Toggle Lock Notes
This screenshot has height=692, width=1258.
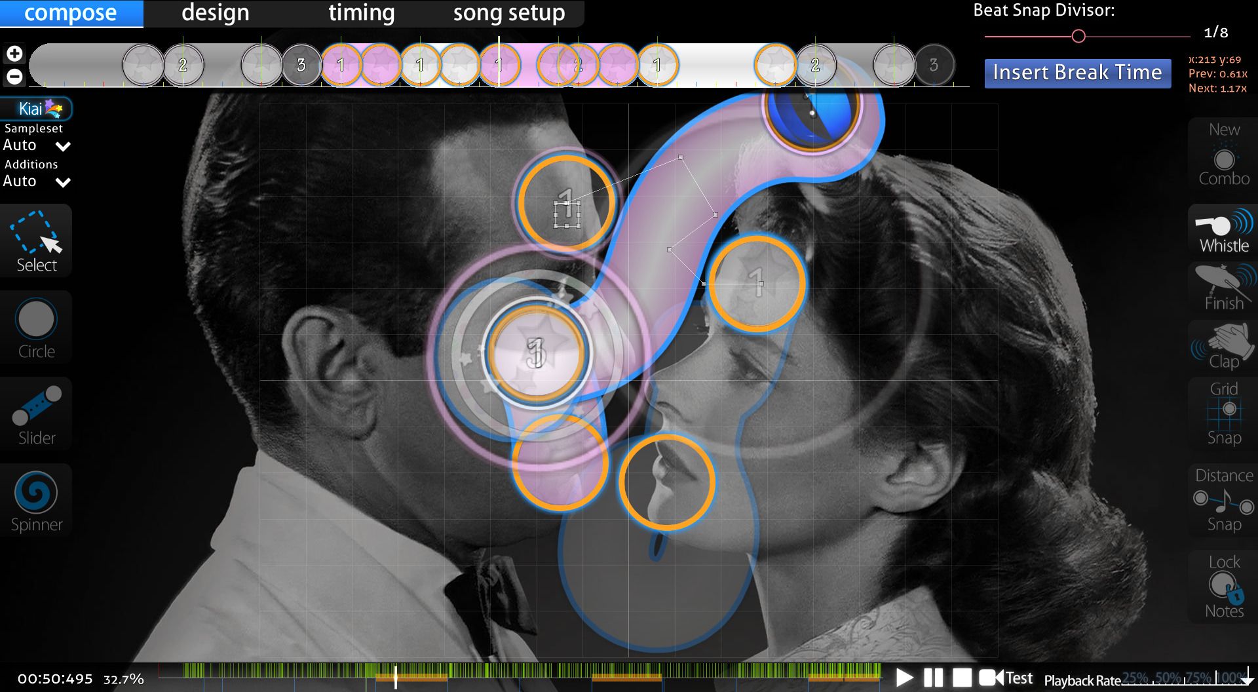tap(1223, 586)
